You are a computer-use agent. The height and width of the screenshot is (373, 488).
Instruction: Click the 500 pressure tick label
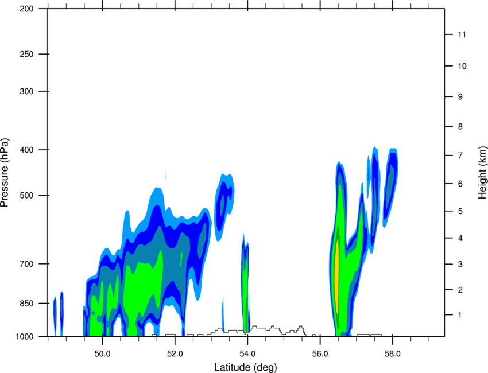pos(27,195)
